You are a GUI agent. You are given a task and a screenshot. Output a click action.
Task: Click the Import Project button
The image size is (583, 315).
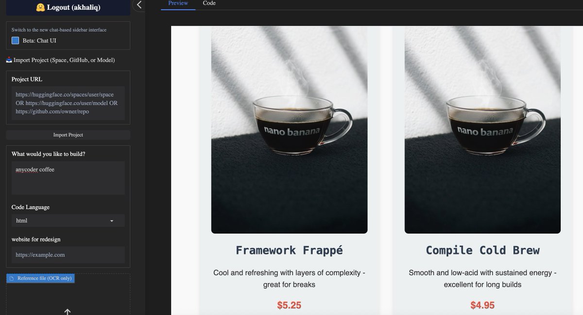click(x=68, y=135)
